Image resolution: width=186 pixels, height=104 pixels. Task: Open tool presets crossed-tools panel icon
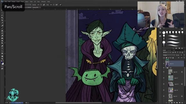(x=160, y=32)
